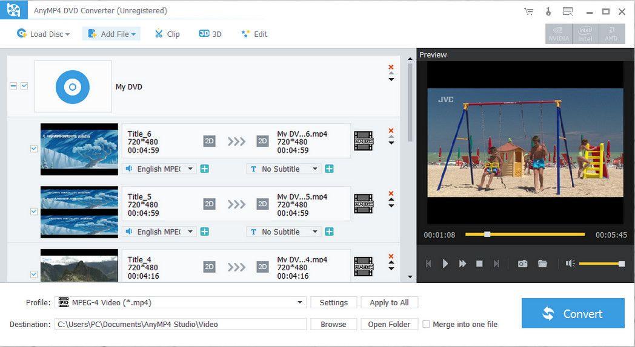
Task: Enable Merge into one file
Action: [426, 325]
